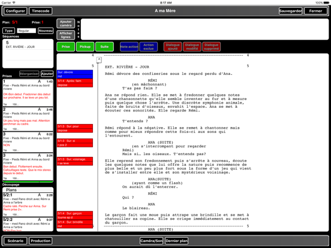This screenshot has width=331, height=248.
Task: Open plan 5/2:1 in Découpage list
Action: [x=28, y=204]
